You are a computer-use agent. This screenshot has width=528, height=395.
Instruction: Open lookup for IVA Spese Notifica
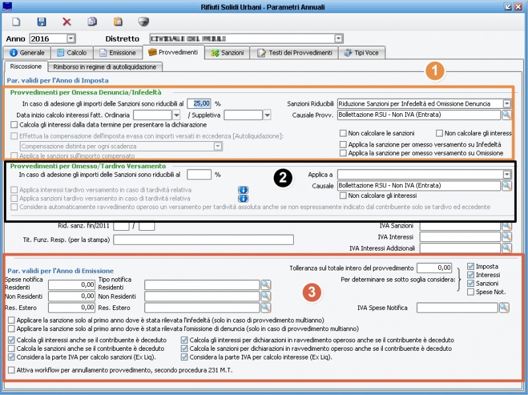pyautogui.click(x=504, y=307)
